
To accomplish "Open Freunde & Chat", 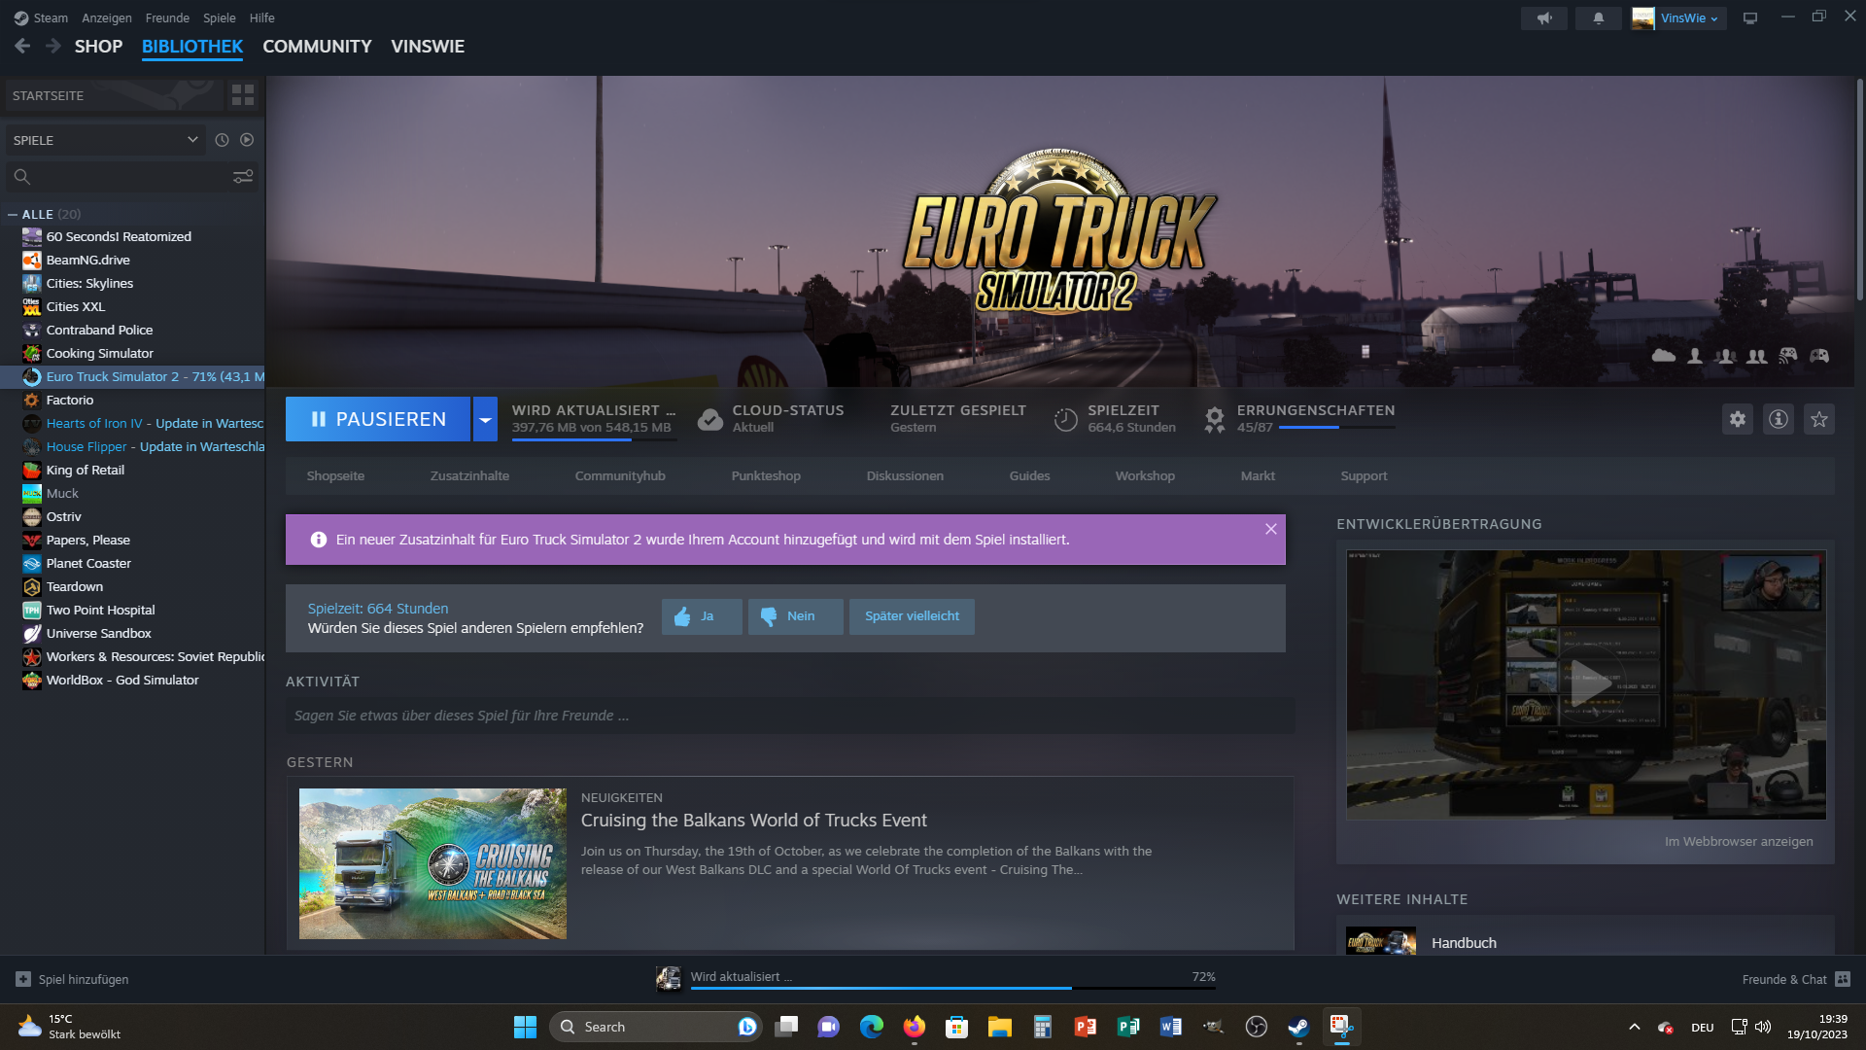I will pos(1796,979).
